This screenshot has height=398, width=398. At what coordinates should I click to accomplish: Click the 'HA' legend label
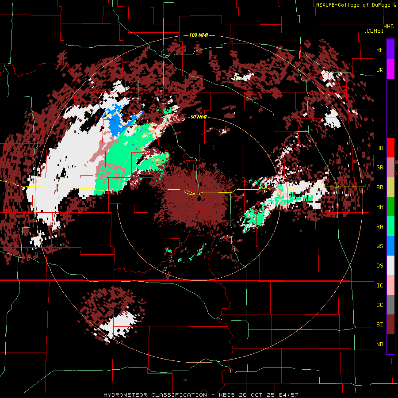click(380, 148)
